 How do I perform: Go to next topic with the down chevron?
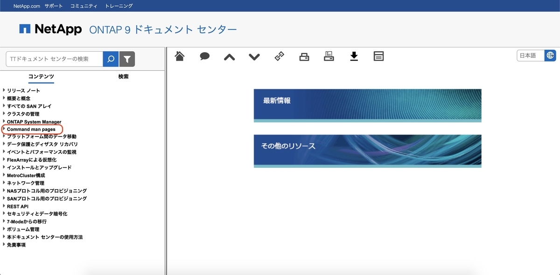(x=254, y=57)
